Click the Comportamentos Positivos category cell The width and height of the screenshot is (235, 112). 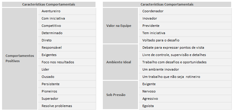20,59
